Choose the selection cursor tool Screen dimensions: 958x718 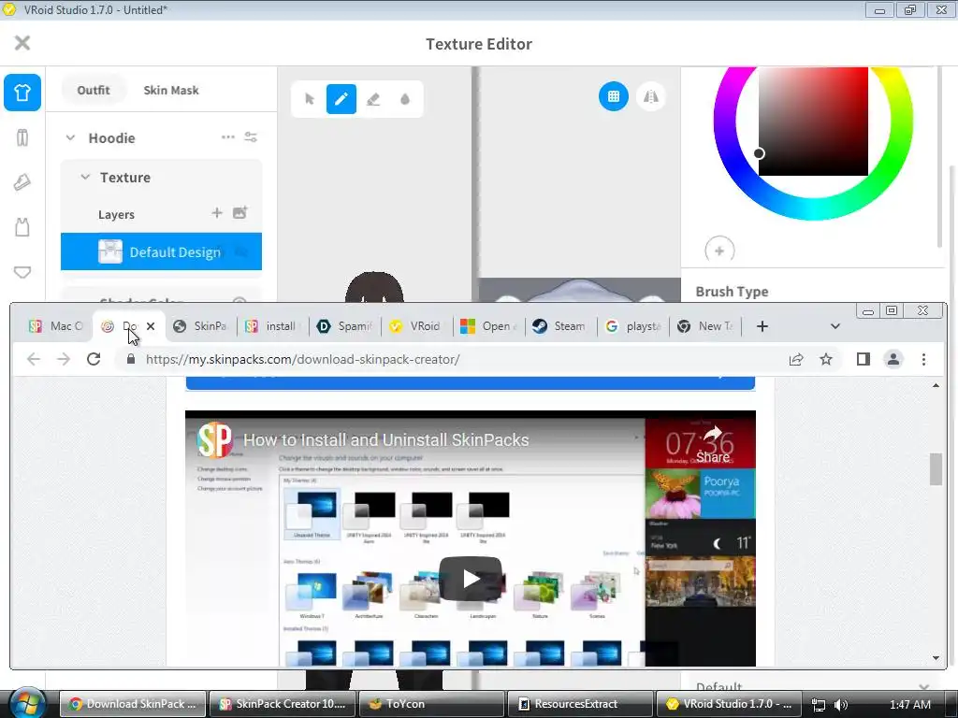[x=310, y=99]
